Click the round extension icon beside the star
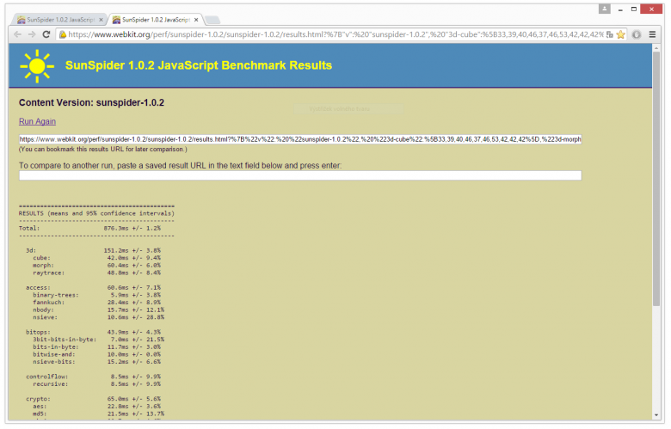671x429 pixels. (637, 34)
